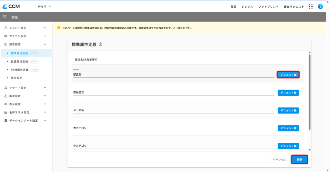The height and width of the screenshot is (172, 329).
Task: Click the help icon beside 標準属性定義
Action: pyautogui.click(x=101, y=44)
